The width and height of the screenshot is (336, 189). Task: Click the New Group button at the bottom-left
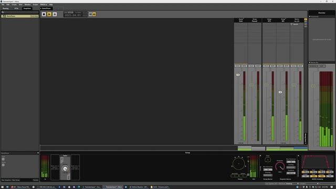[16, 180]
